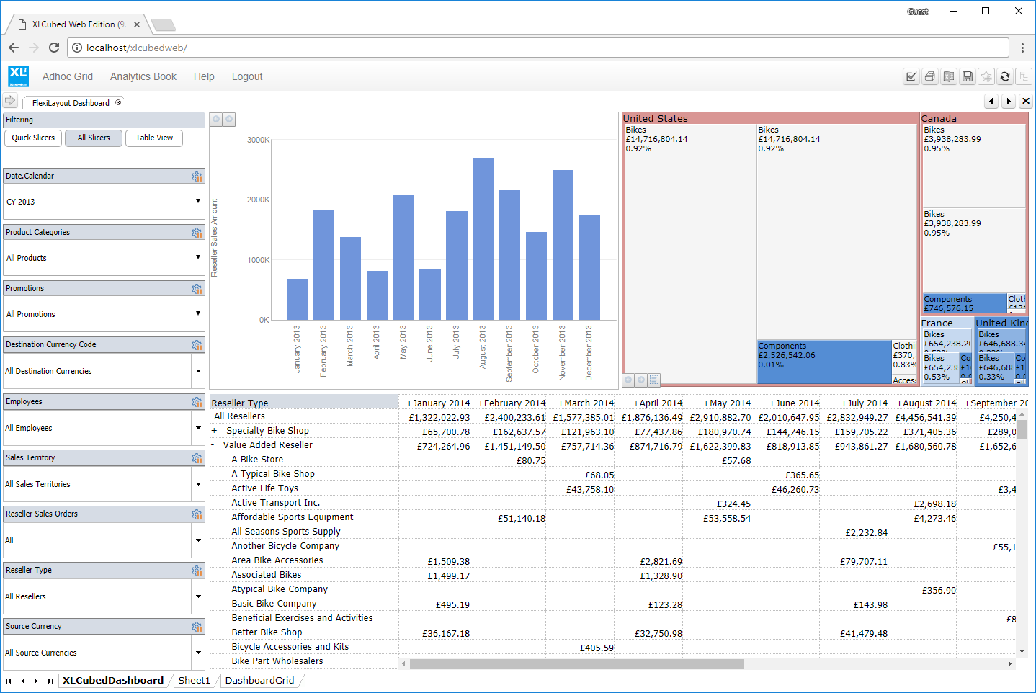Open the Analytics Book menu
The image size is (1036, 693).
[x=143, y=76]
